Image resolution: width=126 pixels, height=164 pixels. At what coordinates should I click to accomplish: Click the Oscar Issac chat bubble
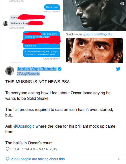(x=52, y=7)
